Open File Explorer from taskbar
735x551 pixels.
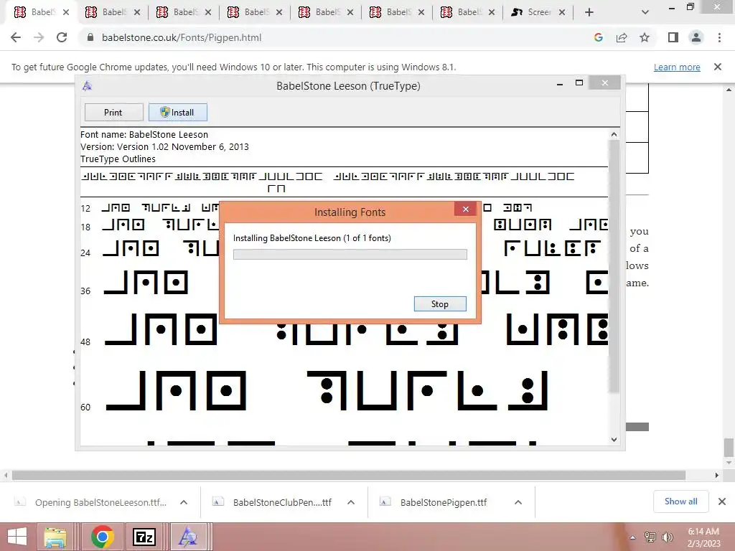coord(55,537)
